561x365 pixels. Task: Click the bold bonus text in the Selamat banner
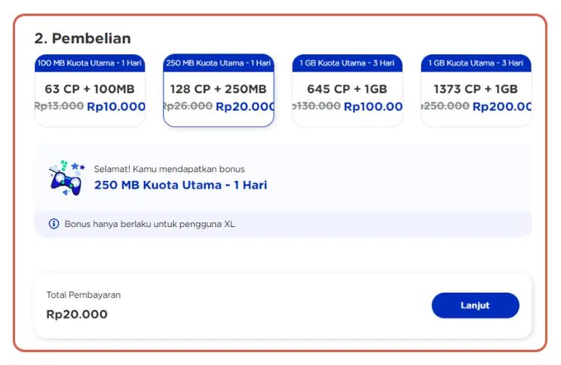pos(180,185)
